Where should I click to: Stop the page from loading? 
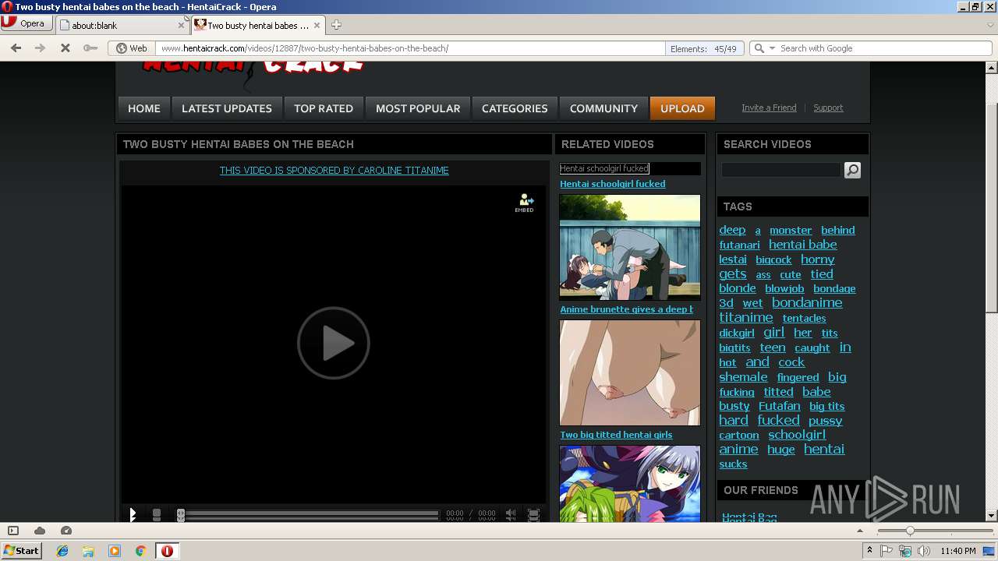(x=65, y=48)
